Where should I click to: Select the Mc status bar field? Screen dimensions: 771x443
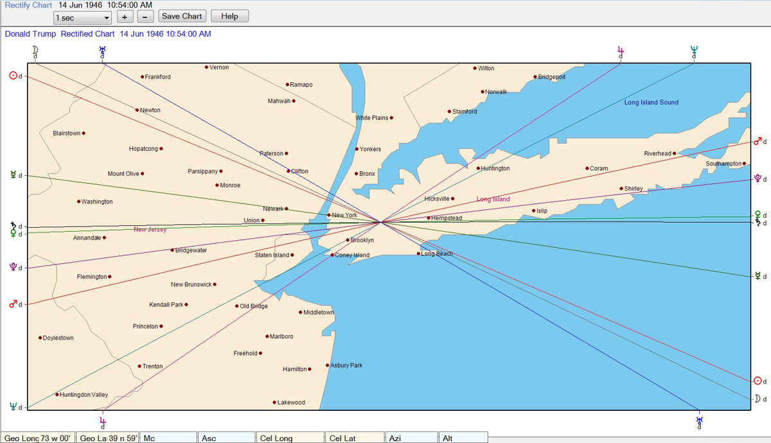pos(168,438)
